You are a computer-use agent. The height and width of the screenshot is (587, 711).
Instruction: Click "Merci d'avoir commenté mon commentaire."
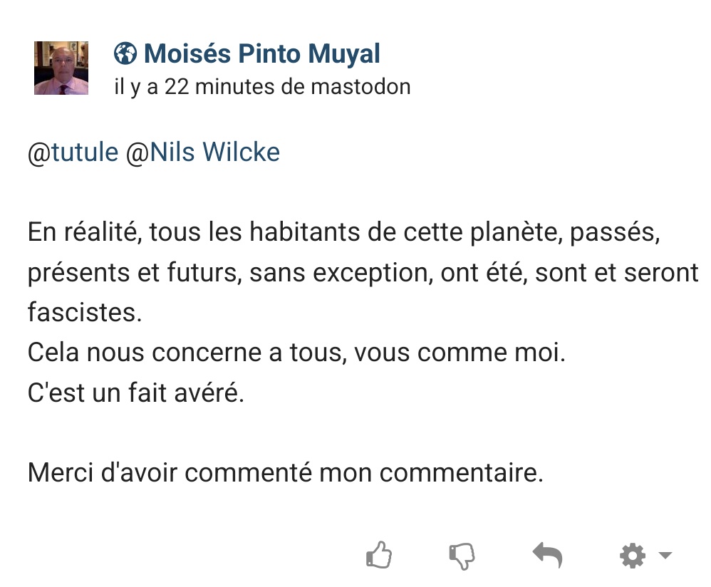click(285, 472)
